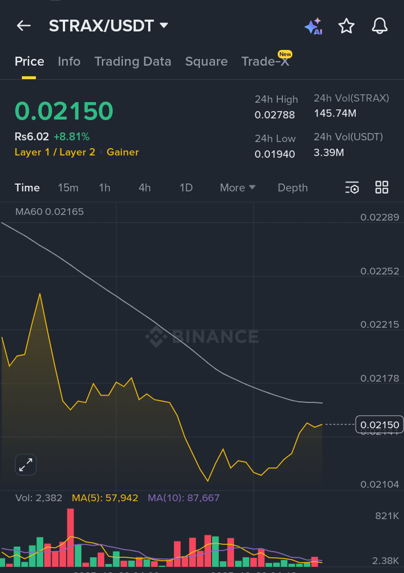Add STRAX/USDT to favorites with star
The height and width of the screenshot is (573, 404).
click(347, 26)
